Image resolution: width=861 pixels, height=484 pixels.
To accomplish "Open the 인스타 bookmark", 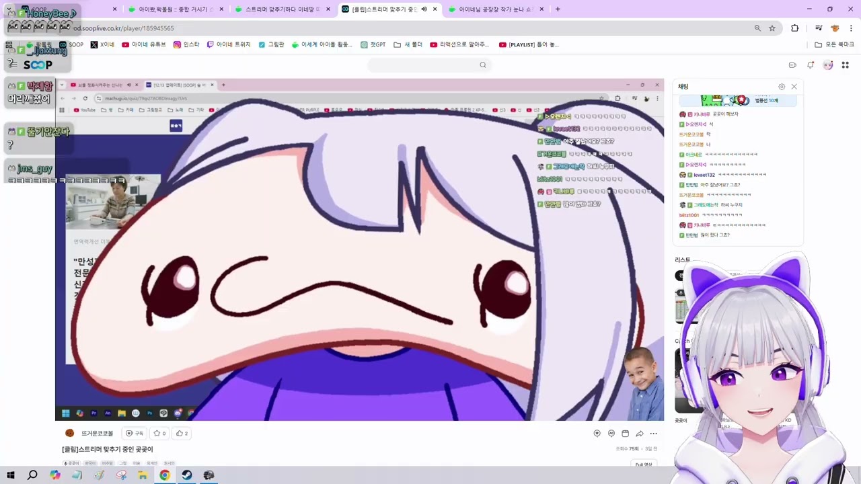I will 186,45.
